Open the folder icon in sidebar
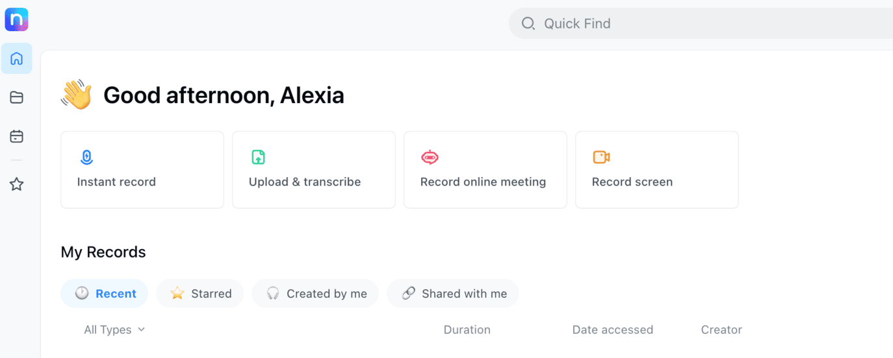The height and width of the screenshot is (358, 893). [17, 97]
